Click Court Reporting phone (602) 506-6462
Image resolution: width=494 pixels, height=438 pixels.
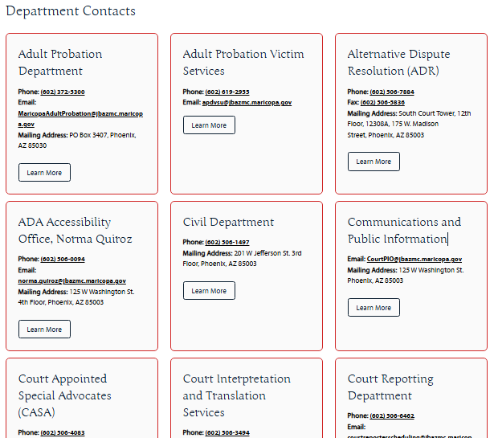pyautogui.click(x=392, y=416)
